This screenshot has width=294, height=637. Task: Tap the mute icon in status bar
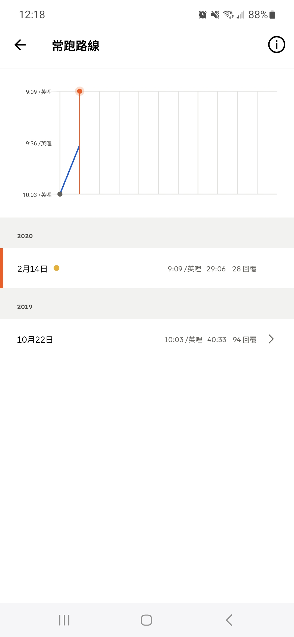click(215, 14)
